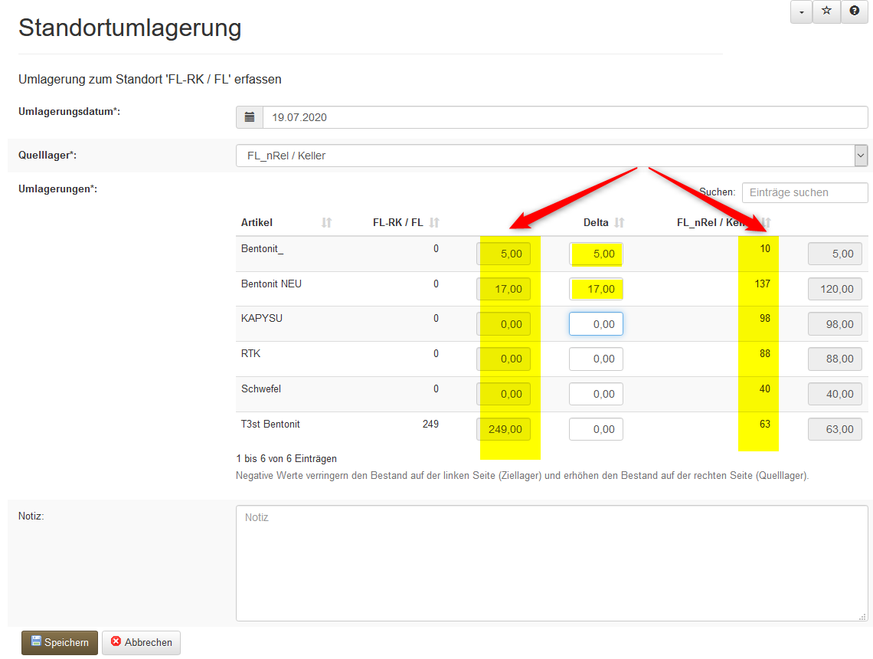Screen dimensions: 873x659
Task: Sort table by Artikel column arrows
Action: [327, 223]
